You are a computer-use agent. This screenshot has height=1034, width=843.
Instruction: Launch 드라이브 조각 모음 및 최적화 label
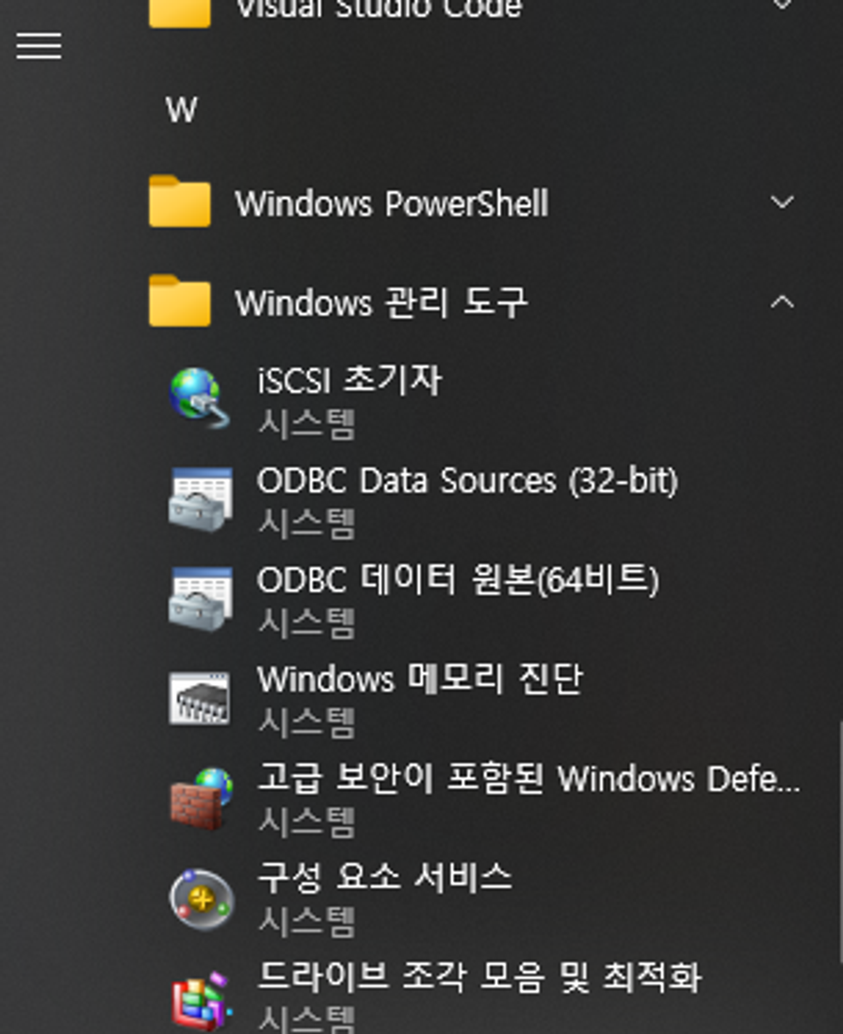coord(479,977)
